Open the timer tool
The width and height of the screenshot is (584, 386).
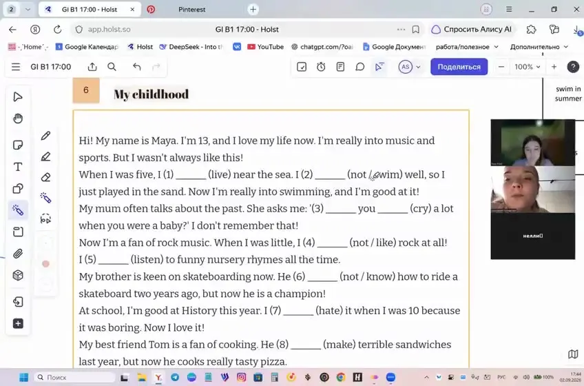(321, 67)
